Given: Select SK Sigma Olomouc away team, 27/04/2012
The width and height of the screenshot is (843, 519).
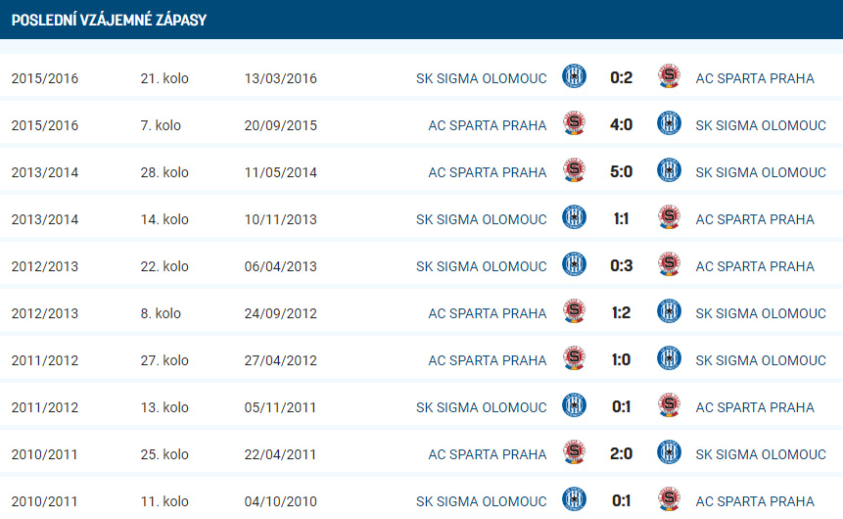Looking at the screenshot, I should point(761,360).
